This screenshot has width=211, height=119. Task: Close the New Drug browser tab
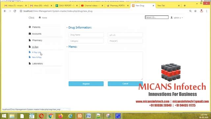coord(153,6)
